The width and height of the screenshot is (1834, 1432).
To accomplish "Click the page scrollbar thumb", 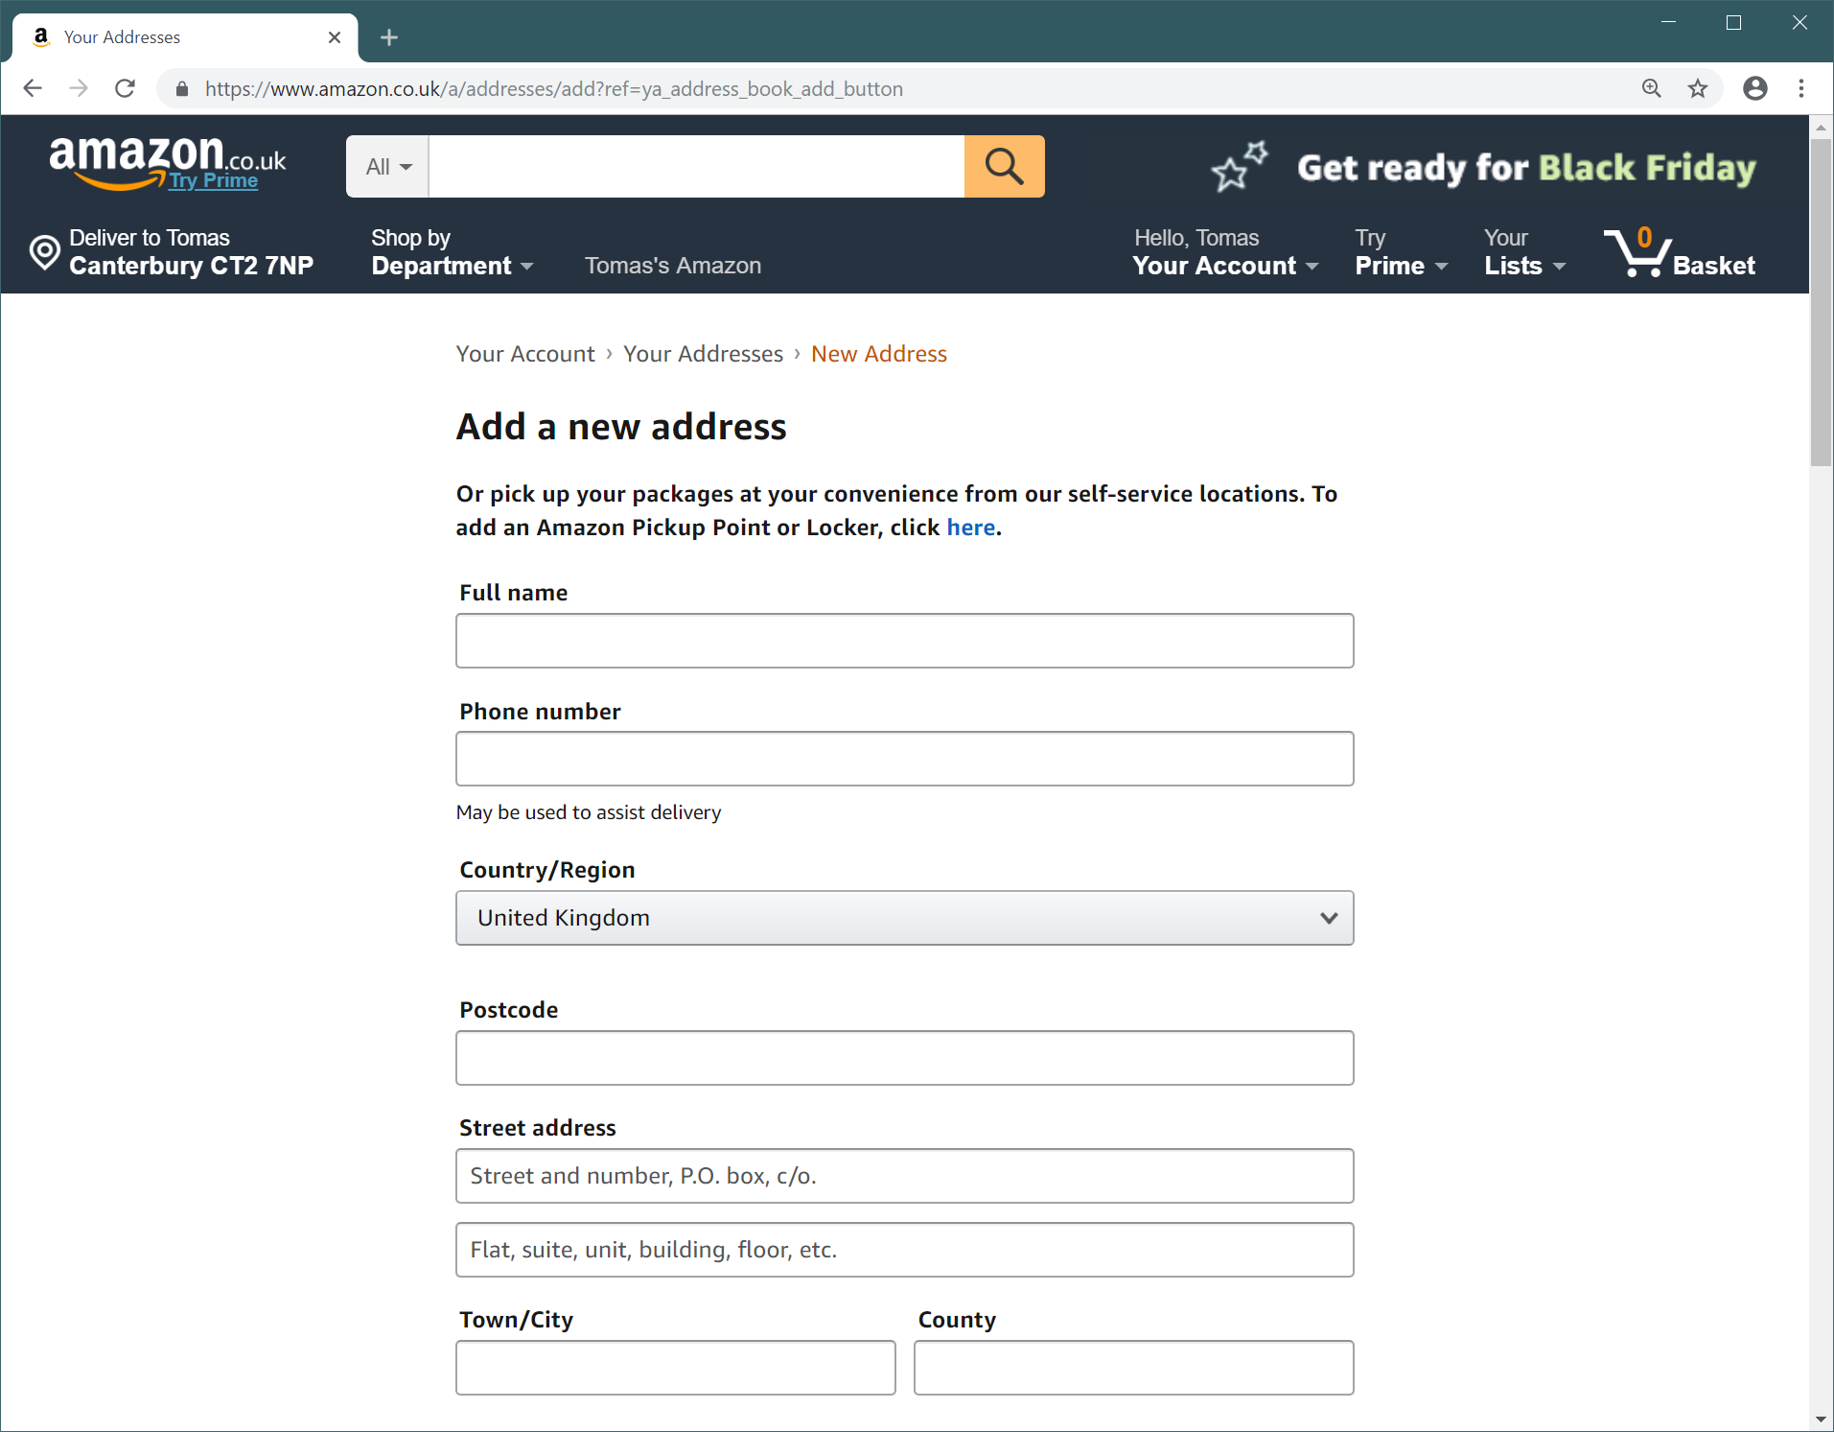I will [1821, 302].
